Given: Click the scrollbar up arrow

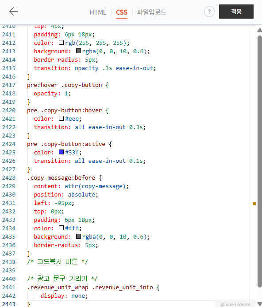Looking at the screenshot, I should [259, 30].
